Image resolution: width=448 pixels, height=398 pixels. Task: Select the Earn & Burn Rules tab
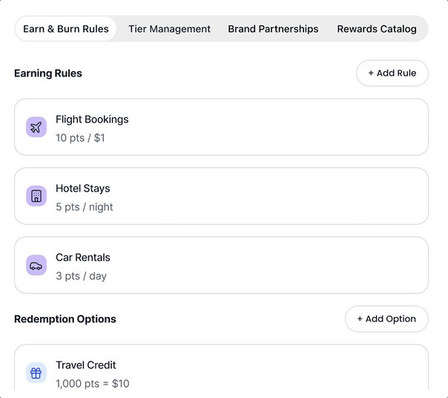click(x=66, y=29)
